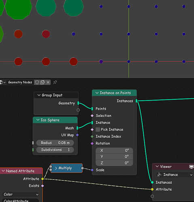Click the Rotation X angle field
Image resolution: width=194 pixels, height=202 pixels.
(114, 150)
